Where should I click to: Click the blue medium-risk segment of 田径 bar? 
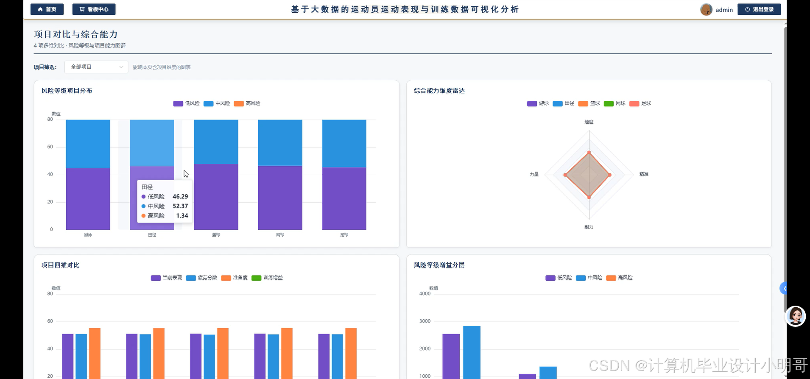coord(152,143)
